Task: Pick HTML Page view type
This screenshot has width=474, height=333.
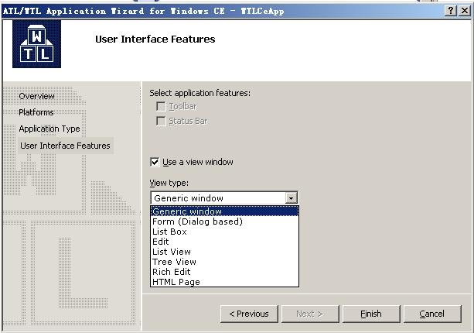Action: pyautogui.click(x=224, y=282)
